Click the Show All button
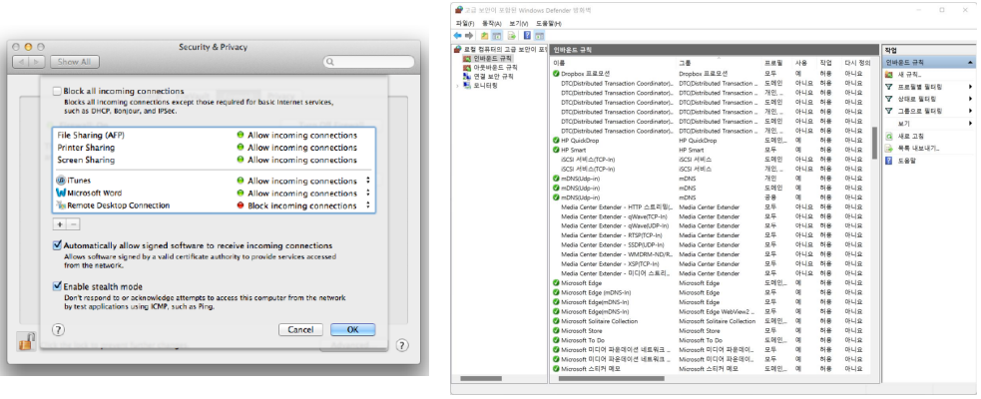Image resolution: width=981 pixels, height=399 pixels. point(75,62)
